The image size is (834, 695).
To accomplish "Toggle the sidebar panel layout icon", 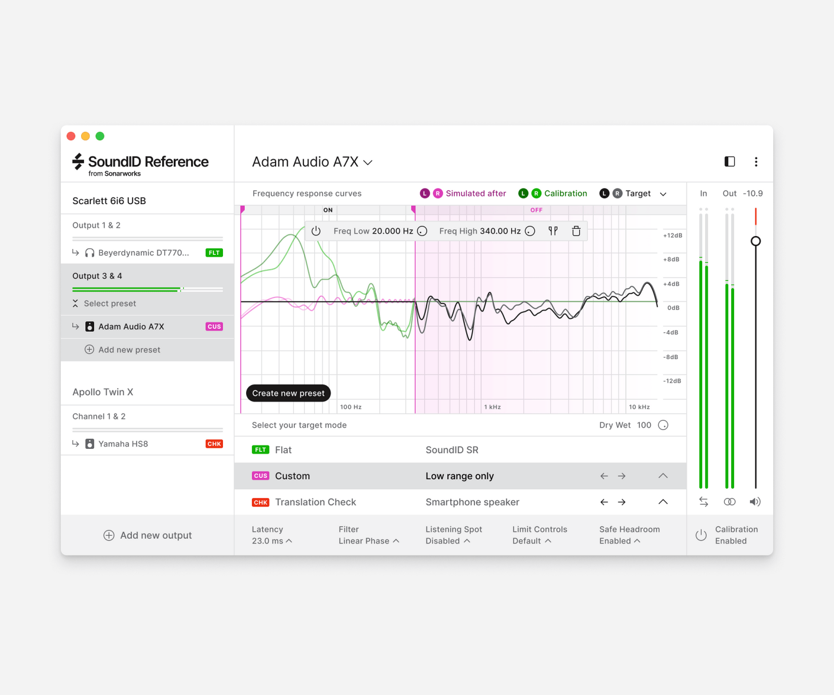I will tap(730, 162).
